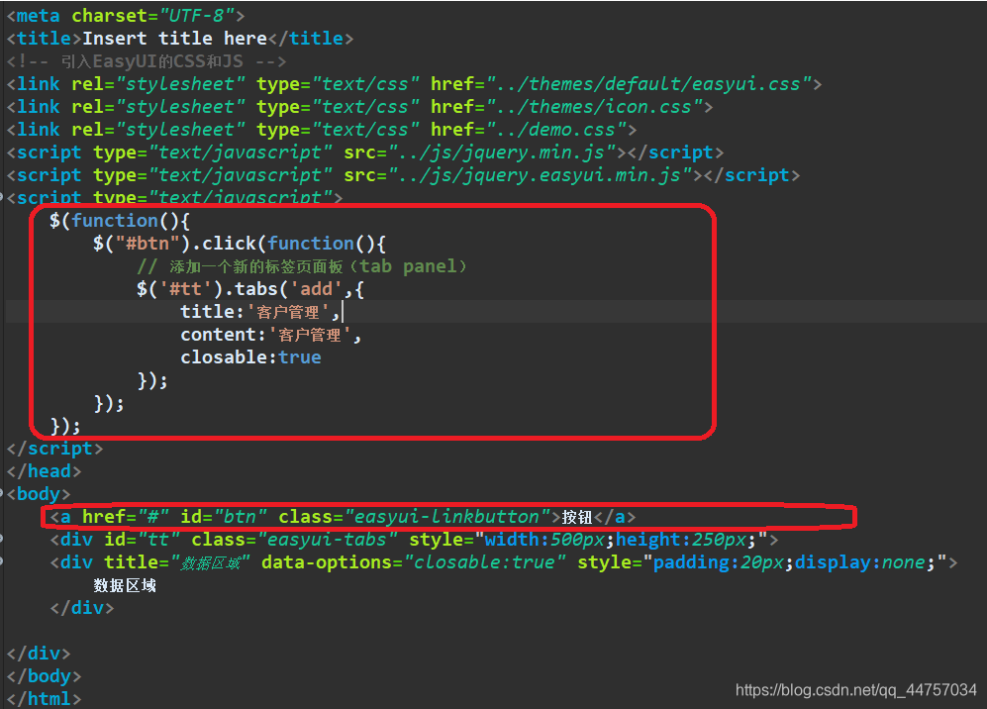The width and height of the screenshot is (987, 709).
Task: Click the plain text line '数据区域' inside div
Action: click(x=125, y=585)
